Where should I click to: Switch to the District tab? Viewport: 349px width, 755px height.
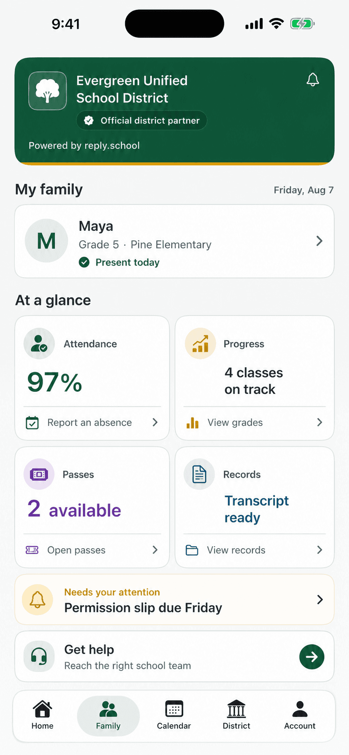(x=236, y=715)
